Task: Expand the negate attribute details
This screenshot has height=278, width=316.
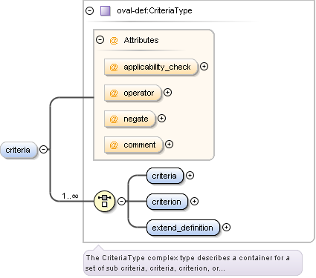Action: (x=161, y=119)
